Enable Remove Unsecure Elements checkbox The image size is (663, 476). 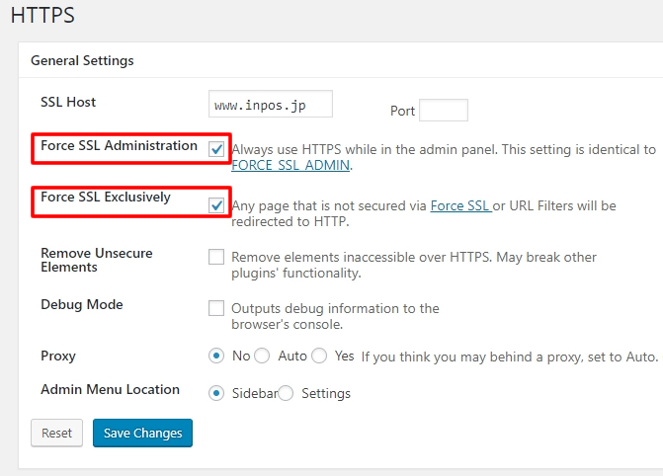coord(216,257)
